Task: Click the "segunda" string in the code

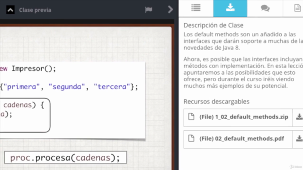Action: click(67, 87)
